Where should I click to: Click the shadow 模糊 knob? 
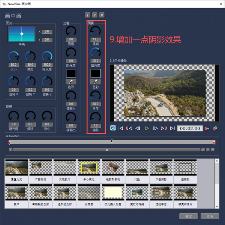coord(95,31)
